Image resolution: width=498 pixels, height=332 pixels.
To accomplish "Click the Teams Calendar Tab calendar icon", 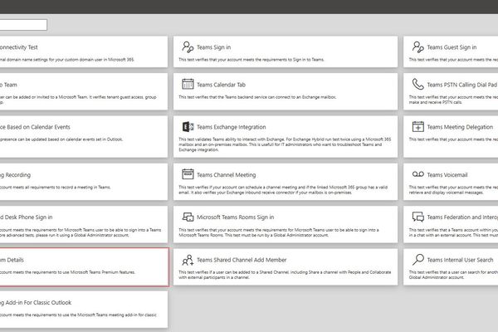I will point(188,84).
